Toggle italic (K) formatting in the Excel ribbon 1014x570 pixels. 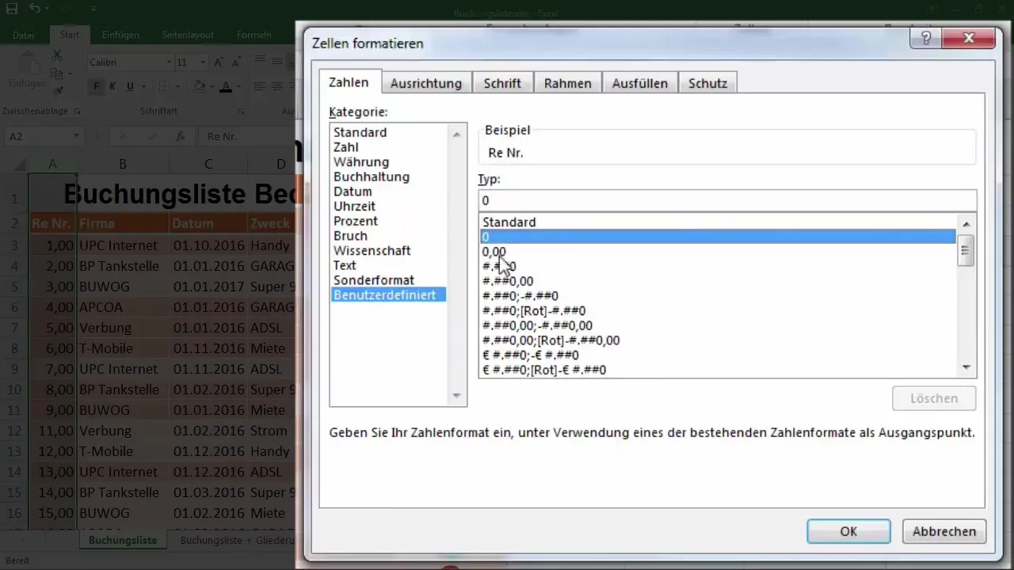(x=112, y=86)
